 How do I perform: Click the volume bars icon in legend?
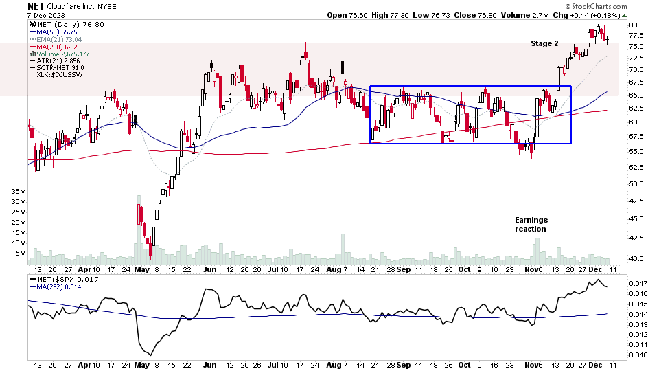click(x=32, y=54)
